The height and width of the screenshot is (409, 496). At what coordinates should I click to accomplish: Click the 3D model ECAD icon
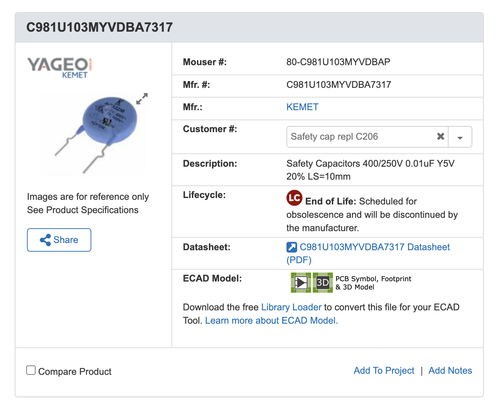pyautogui.click(x=323, y=283)
